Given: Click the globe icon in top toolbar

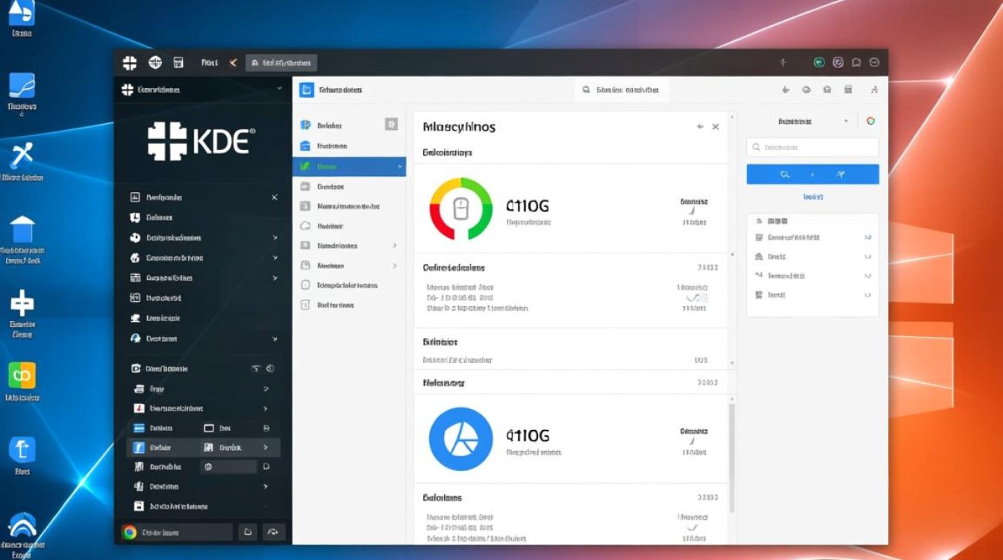Looking at the screenshot, I should (x=155, y=63).
